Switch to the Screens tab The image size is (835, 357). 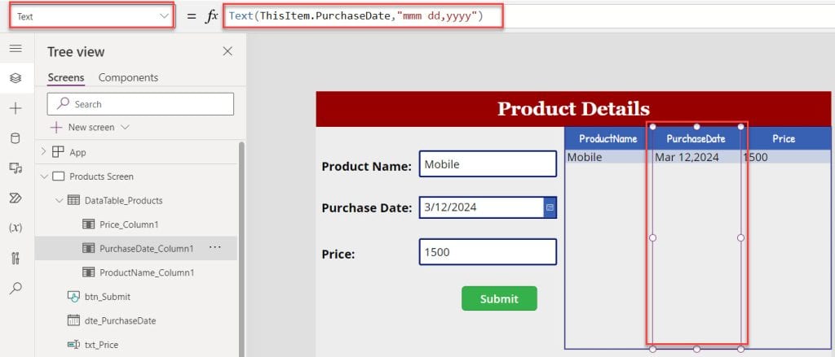[x=66, y=77]
